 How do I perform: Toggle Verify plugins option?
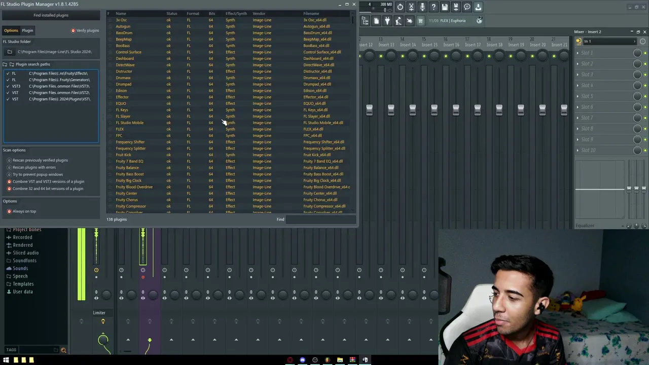click(85, 30)
